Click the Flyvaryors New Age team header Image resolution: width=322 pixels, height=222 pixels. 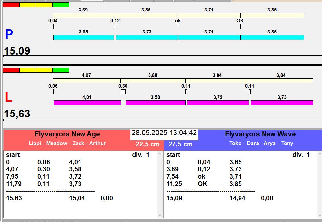[67, 134]
